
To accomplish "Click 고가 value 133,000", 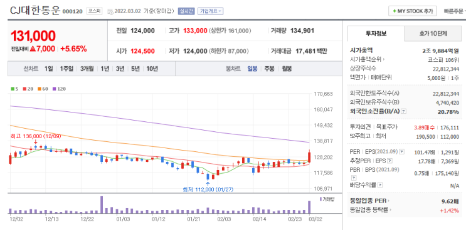I will (x=195, y=31).
